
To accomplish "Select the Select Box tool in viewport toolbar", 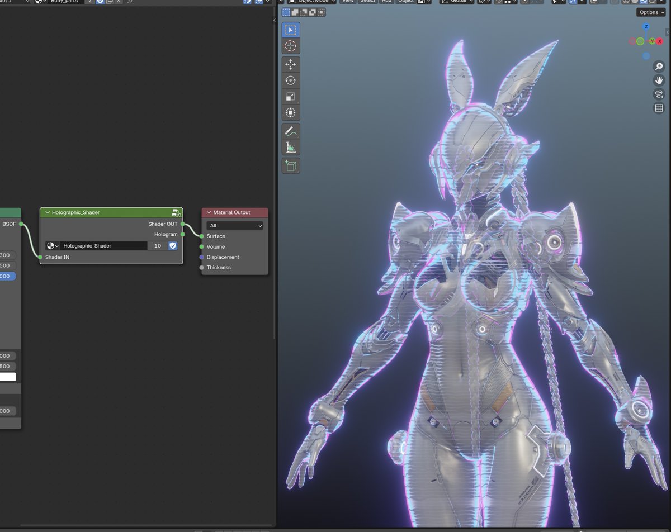I will [291, 30].
